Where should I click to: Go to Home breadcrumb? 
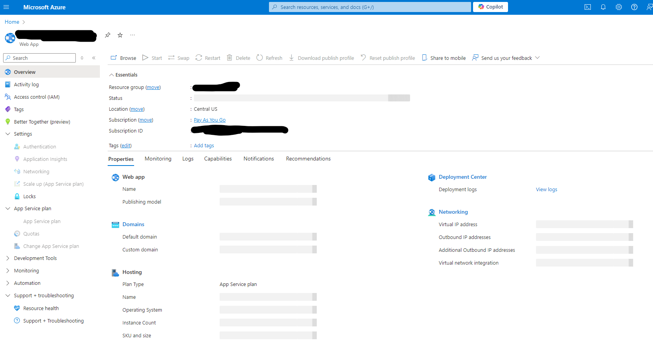point(12,22)
